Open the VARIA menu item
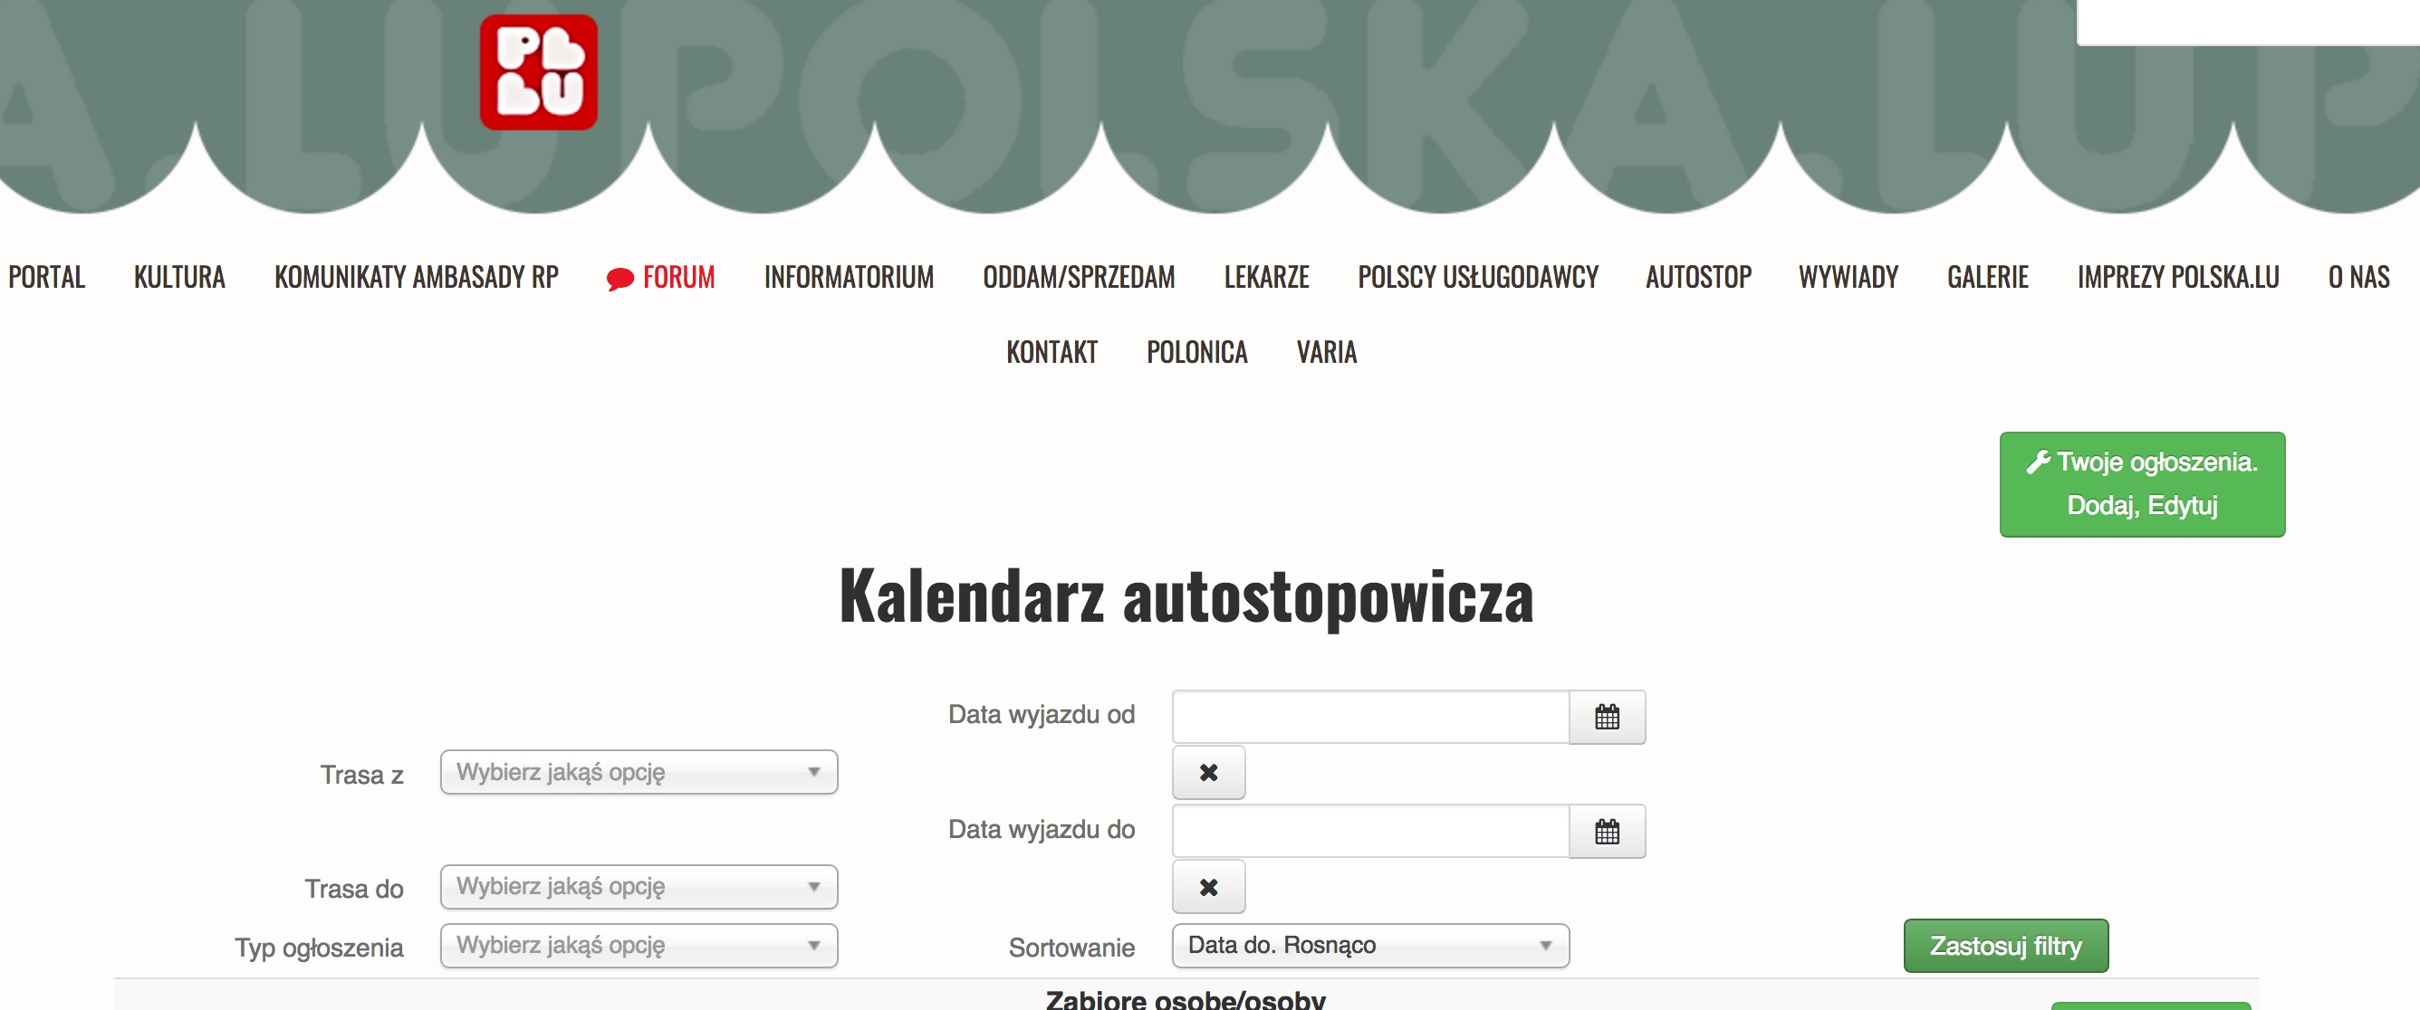The image size is (2420, 1010). [x=1327, y=352]
